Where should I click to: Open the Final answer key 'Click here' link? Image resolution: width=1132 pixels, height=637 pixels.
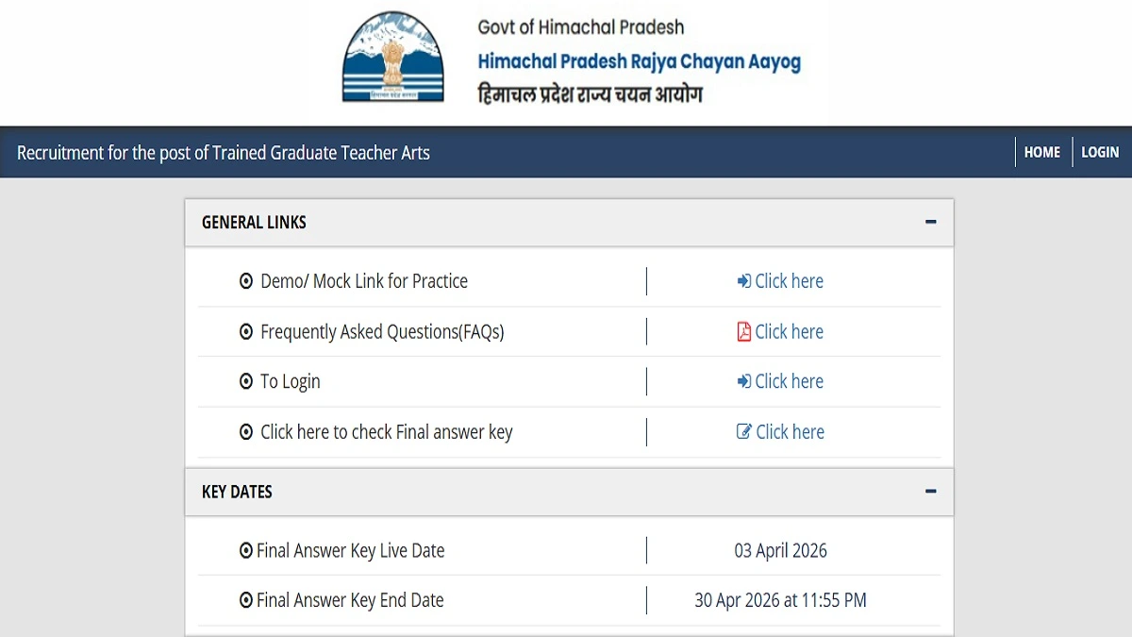790,432
